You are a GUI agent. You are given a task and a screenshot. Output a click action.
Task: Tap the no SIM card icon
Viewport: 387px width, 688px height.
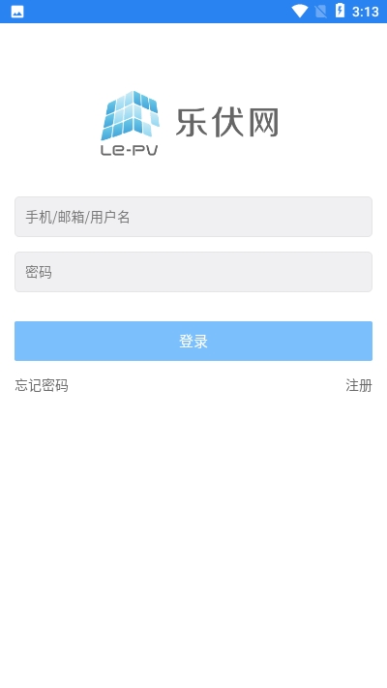pyautogui.click(x=321, y=12)
